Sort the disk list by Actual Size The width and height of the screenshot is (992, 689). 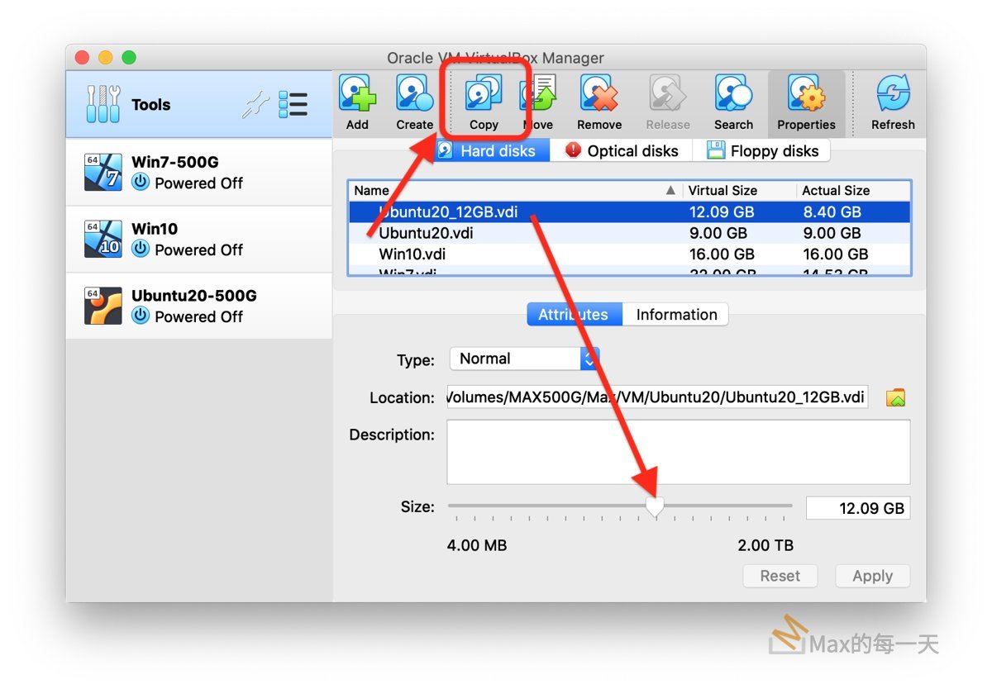pos(853,191)
